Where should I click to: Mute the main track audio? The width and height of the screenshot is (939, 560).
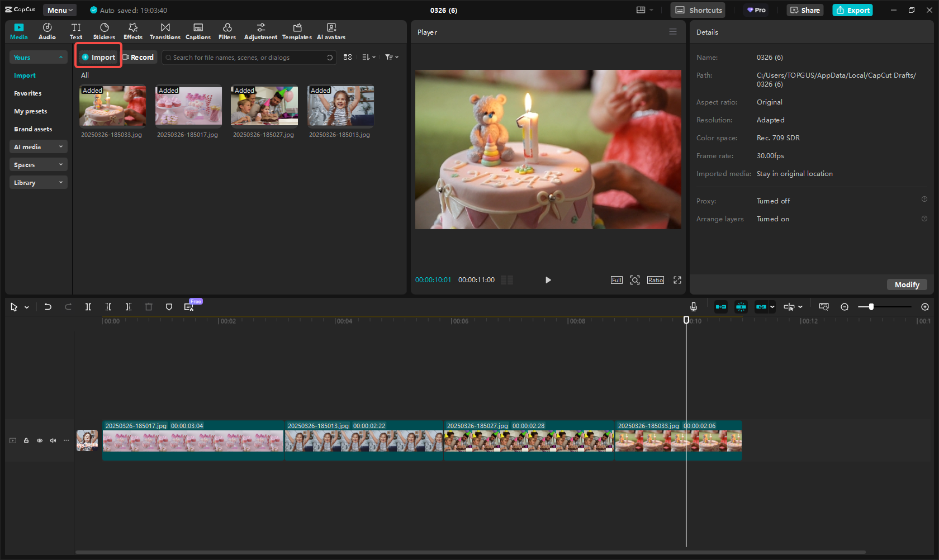53,440
